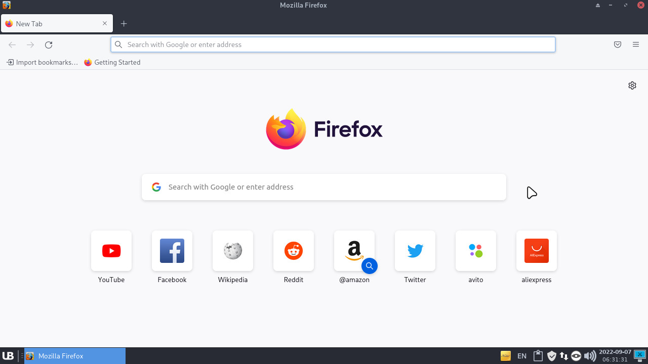
Task: Focus the address bar field
Action: tap(333, 44)
